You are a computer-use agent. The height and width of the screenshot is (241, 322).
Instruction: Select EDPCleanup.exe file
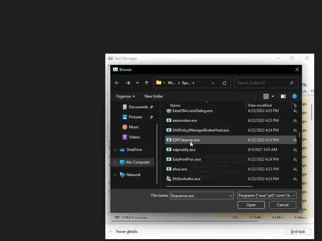231,140
